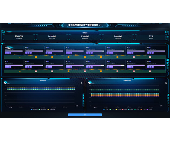This screenshot has width=170, height=141.
Task: Click charger pile 9 icon
Action: tap(5, 62)
